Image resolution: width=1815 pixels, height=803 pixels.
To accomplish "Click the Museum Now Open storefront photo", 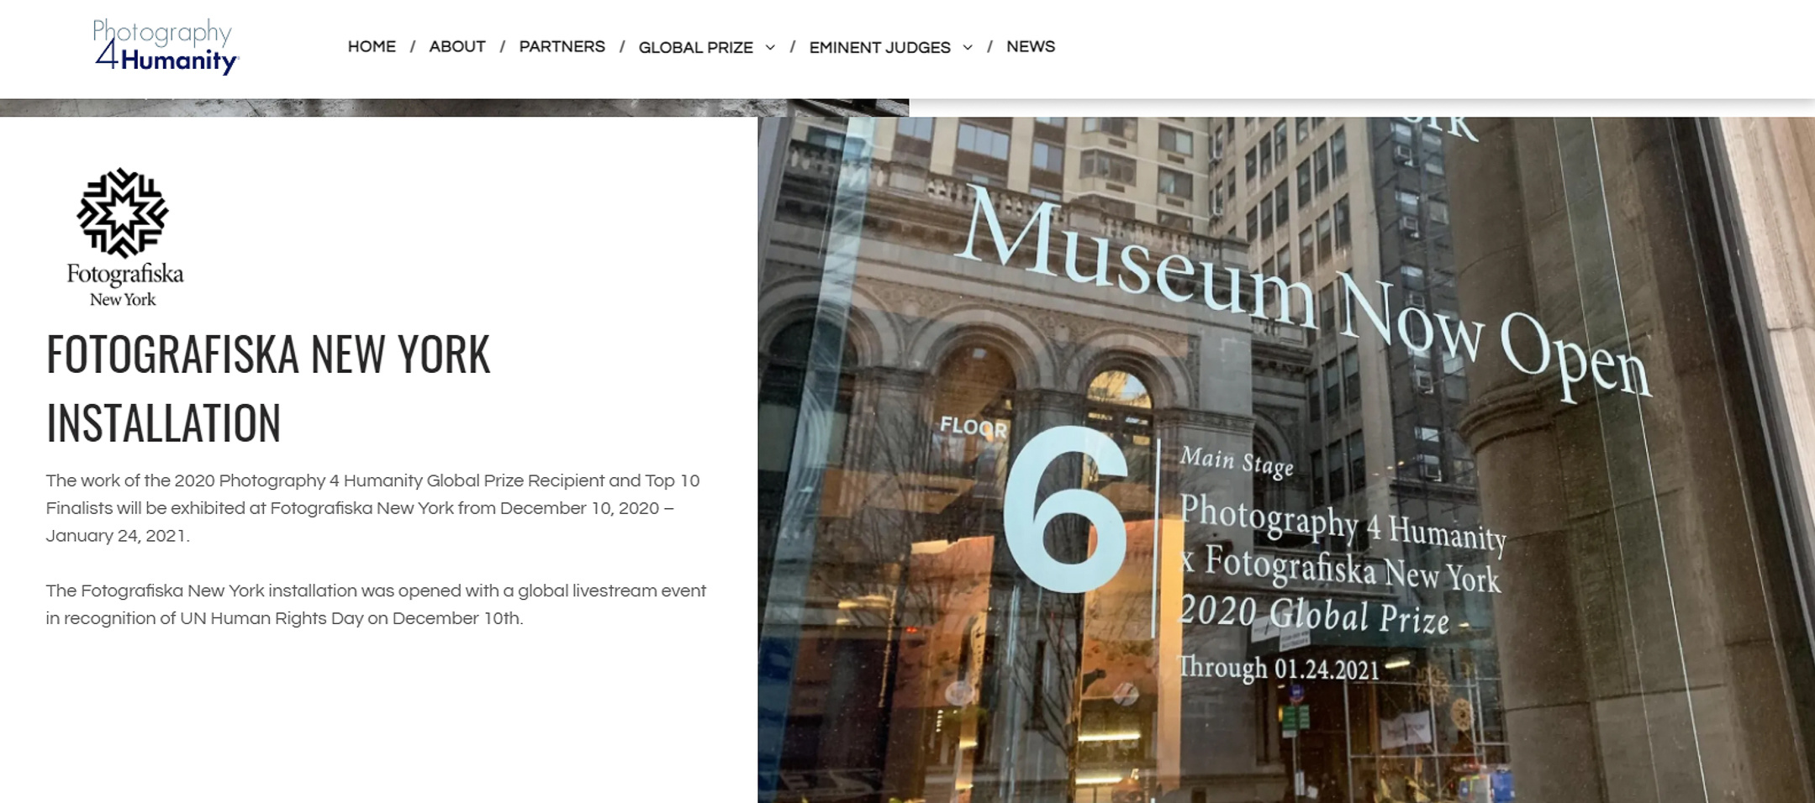I will click(1286, 459).
